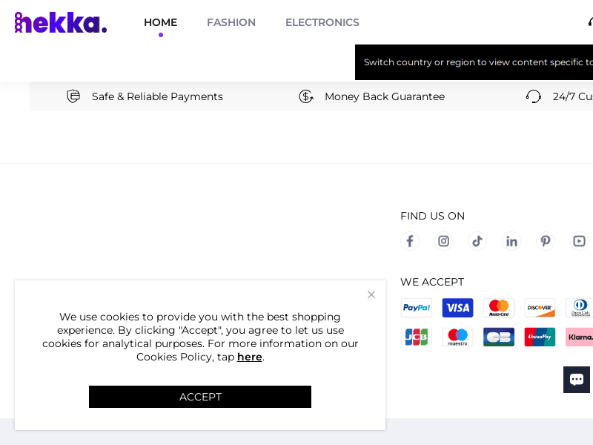The height and width of the screenshot is (445, 593).
Task: Visit the TikTok social page
Action: [477, 241]
